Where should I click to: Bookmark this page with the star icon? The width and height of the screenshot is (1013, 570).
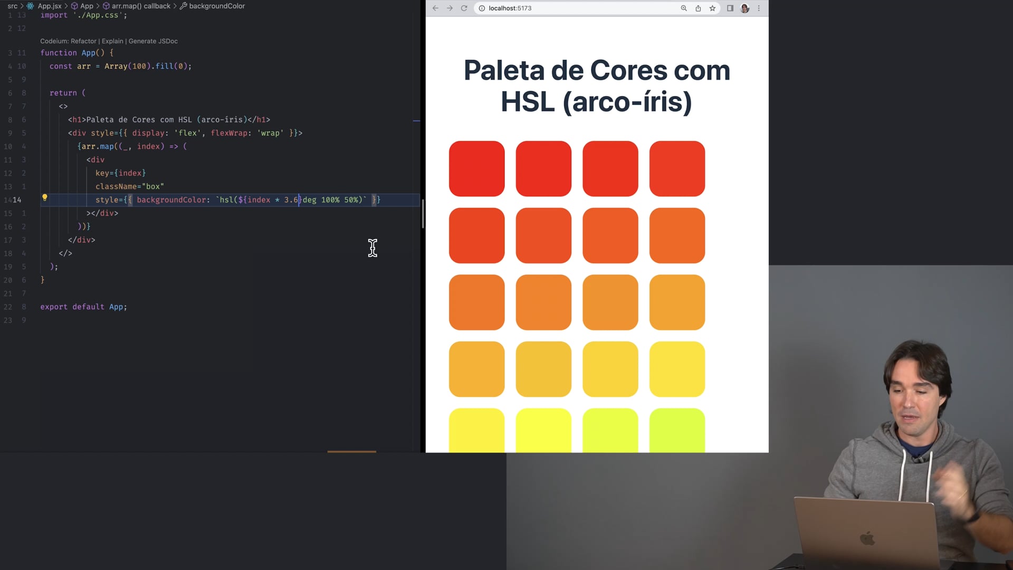click(713, 8)
